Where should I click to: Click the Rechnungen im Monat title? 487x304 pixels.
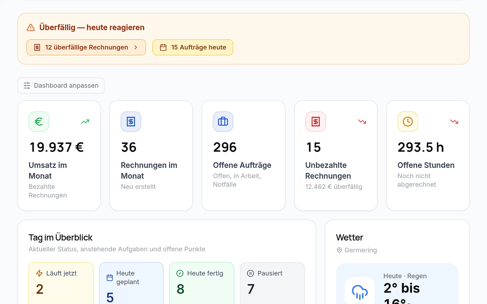tap(149, 171)
